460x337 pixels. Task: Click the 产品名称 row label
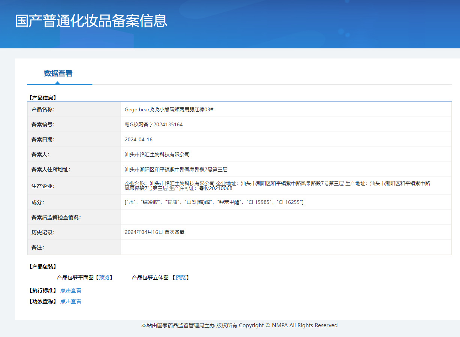click(x=43, y=109)
